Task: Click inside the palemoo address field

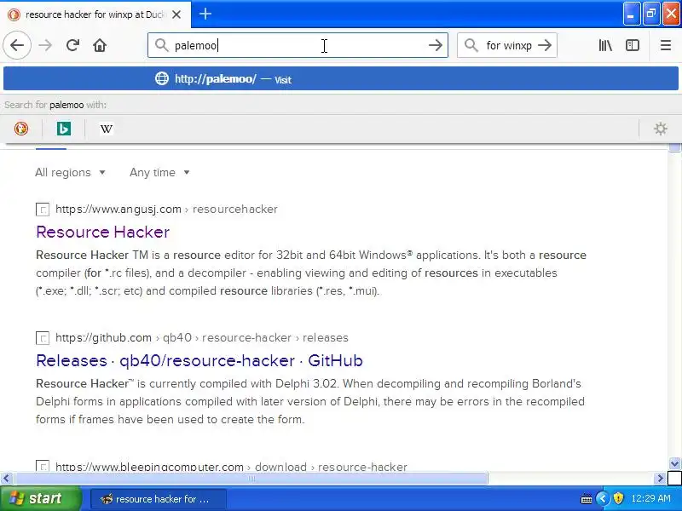Action: tap(298, 45)
